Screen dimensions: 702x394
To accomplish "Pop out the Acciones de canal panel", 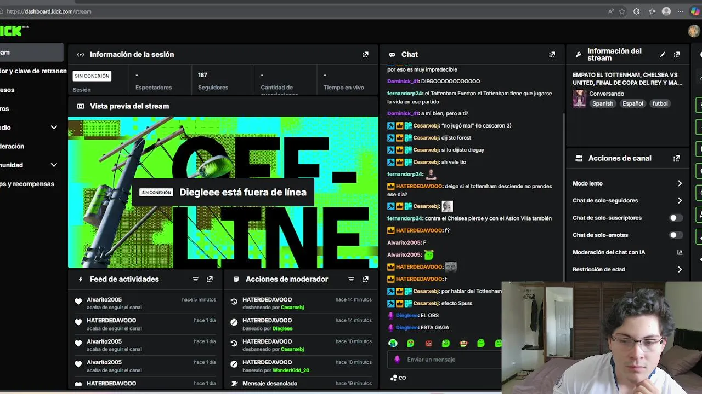I will 677,158.
